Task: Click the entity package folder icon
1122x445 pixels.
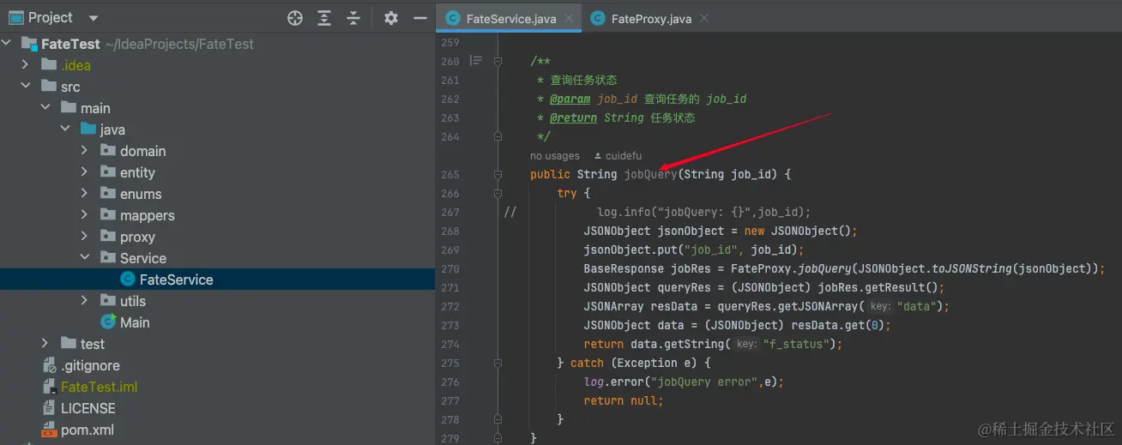Action: point(108,172)
